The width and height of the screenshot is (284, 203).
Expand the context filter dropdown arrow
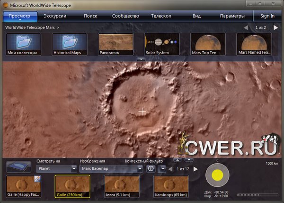coord(162,168)
